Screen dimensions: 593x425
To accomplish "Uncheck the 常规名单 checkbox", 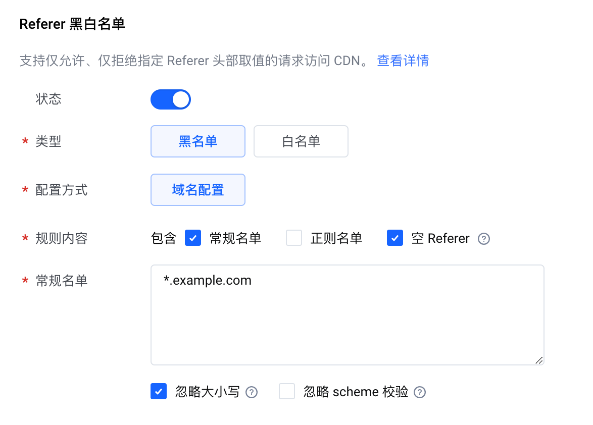I will tap(193, 238).
